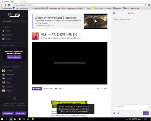
Task: Click the viewer count eye icon
Action: (x=98, y=89)
